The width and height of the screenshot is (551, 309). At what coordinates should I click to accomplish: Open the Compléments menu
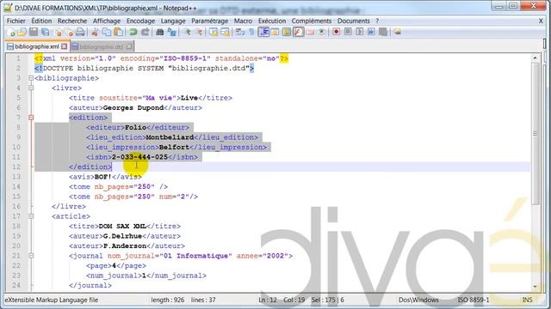click(x=312, y=21)
